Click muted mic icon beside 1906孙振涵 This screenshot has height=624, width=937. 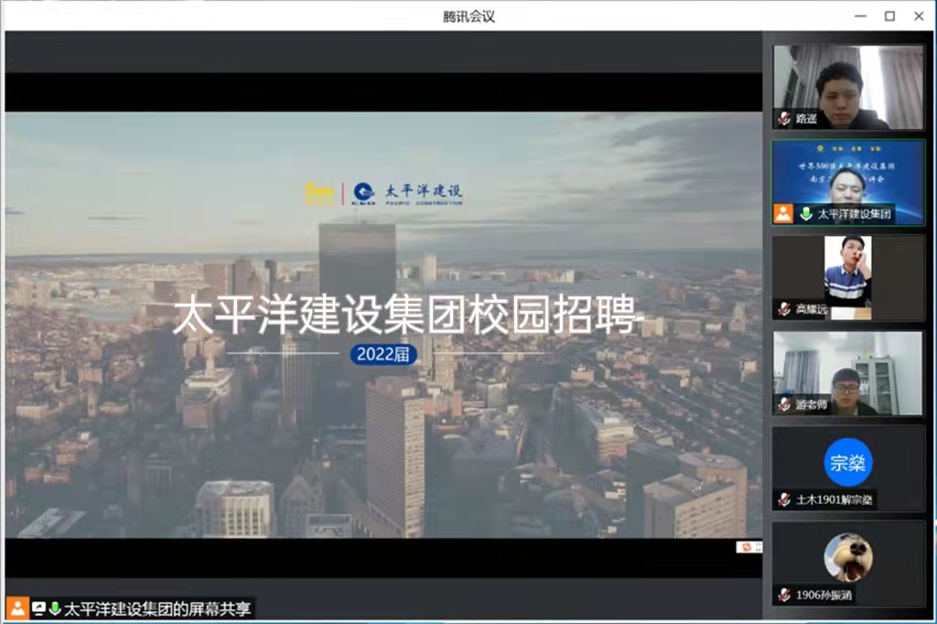(x=784, y=595)
